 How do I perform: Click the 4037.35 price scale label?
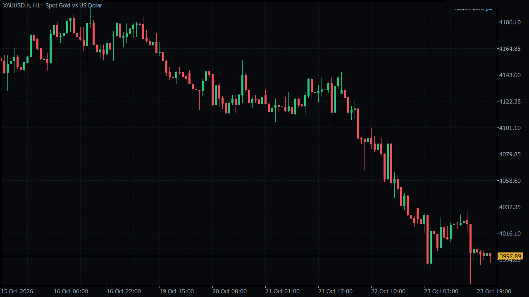[510, 207]
